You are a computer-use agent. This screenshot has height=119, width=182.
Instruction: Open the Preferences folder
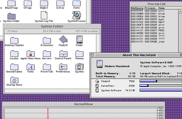click(63, 67)
